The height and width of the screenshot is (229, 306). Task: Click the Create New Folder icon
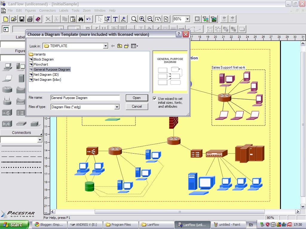[x=126, y=46]
